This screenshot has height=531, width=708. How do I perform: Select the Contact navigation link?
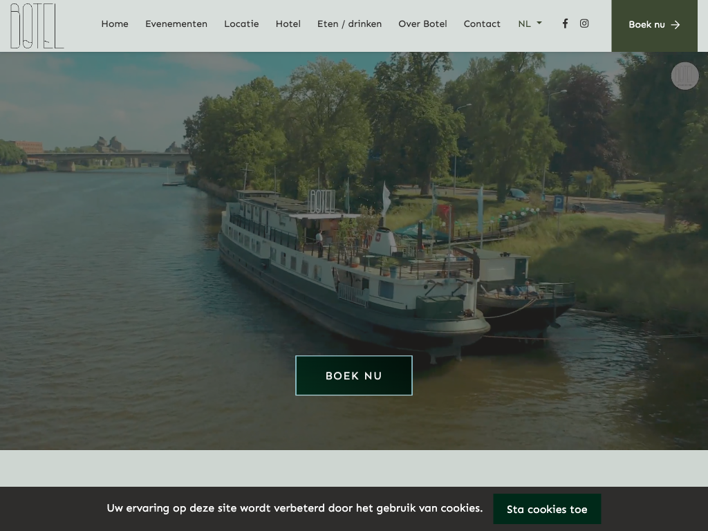point(482,24)
